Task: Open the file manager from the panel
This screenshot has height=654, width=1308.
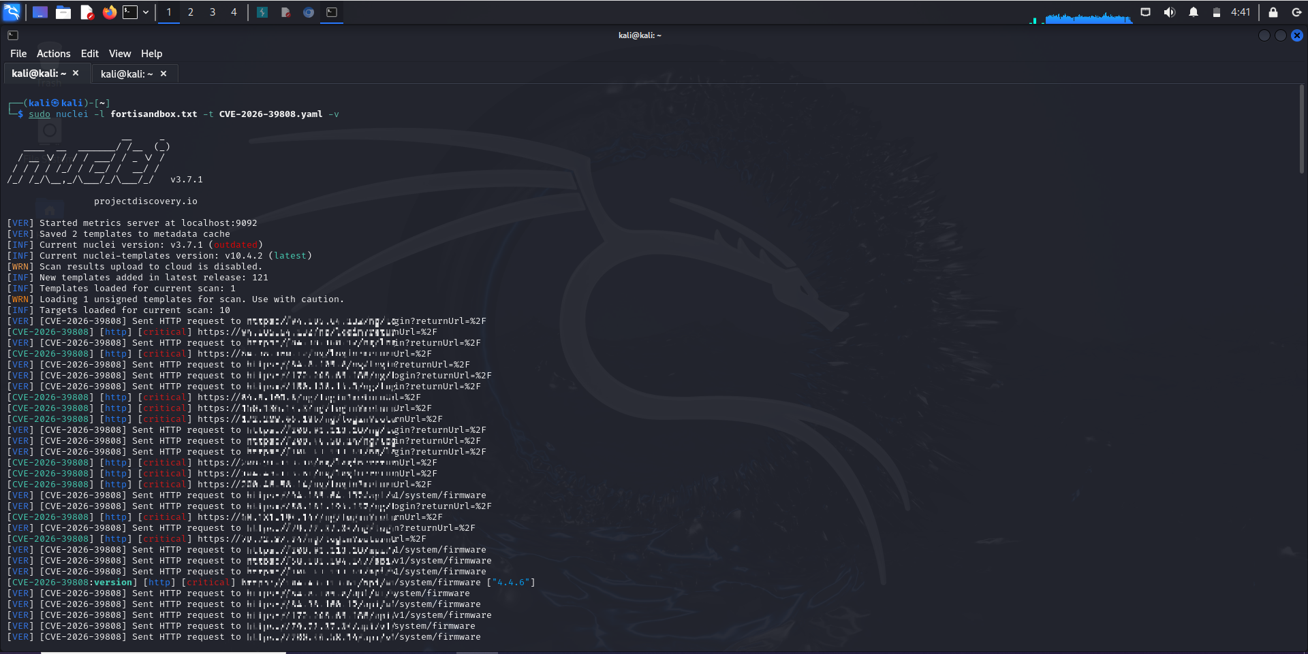Action: click(x=63, y=12)
